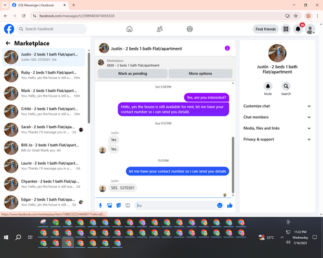Expand Chat members section
Screen dimensions: 323x258
277,117
